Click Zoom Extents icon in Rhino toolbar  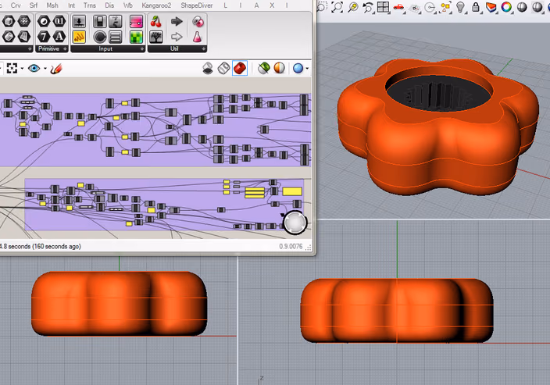pos(337,7)
